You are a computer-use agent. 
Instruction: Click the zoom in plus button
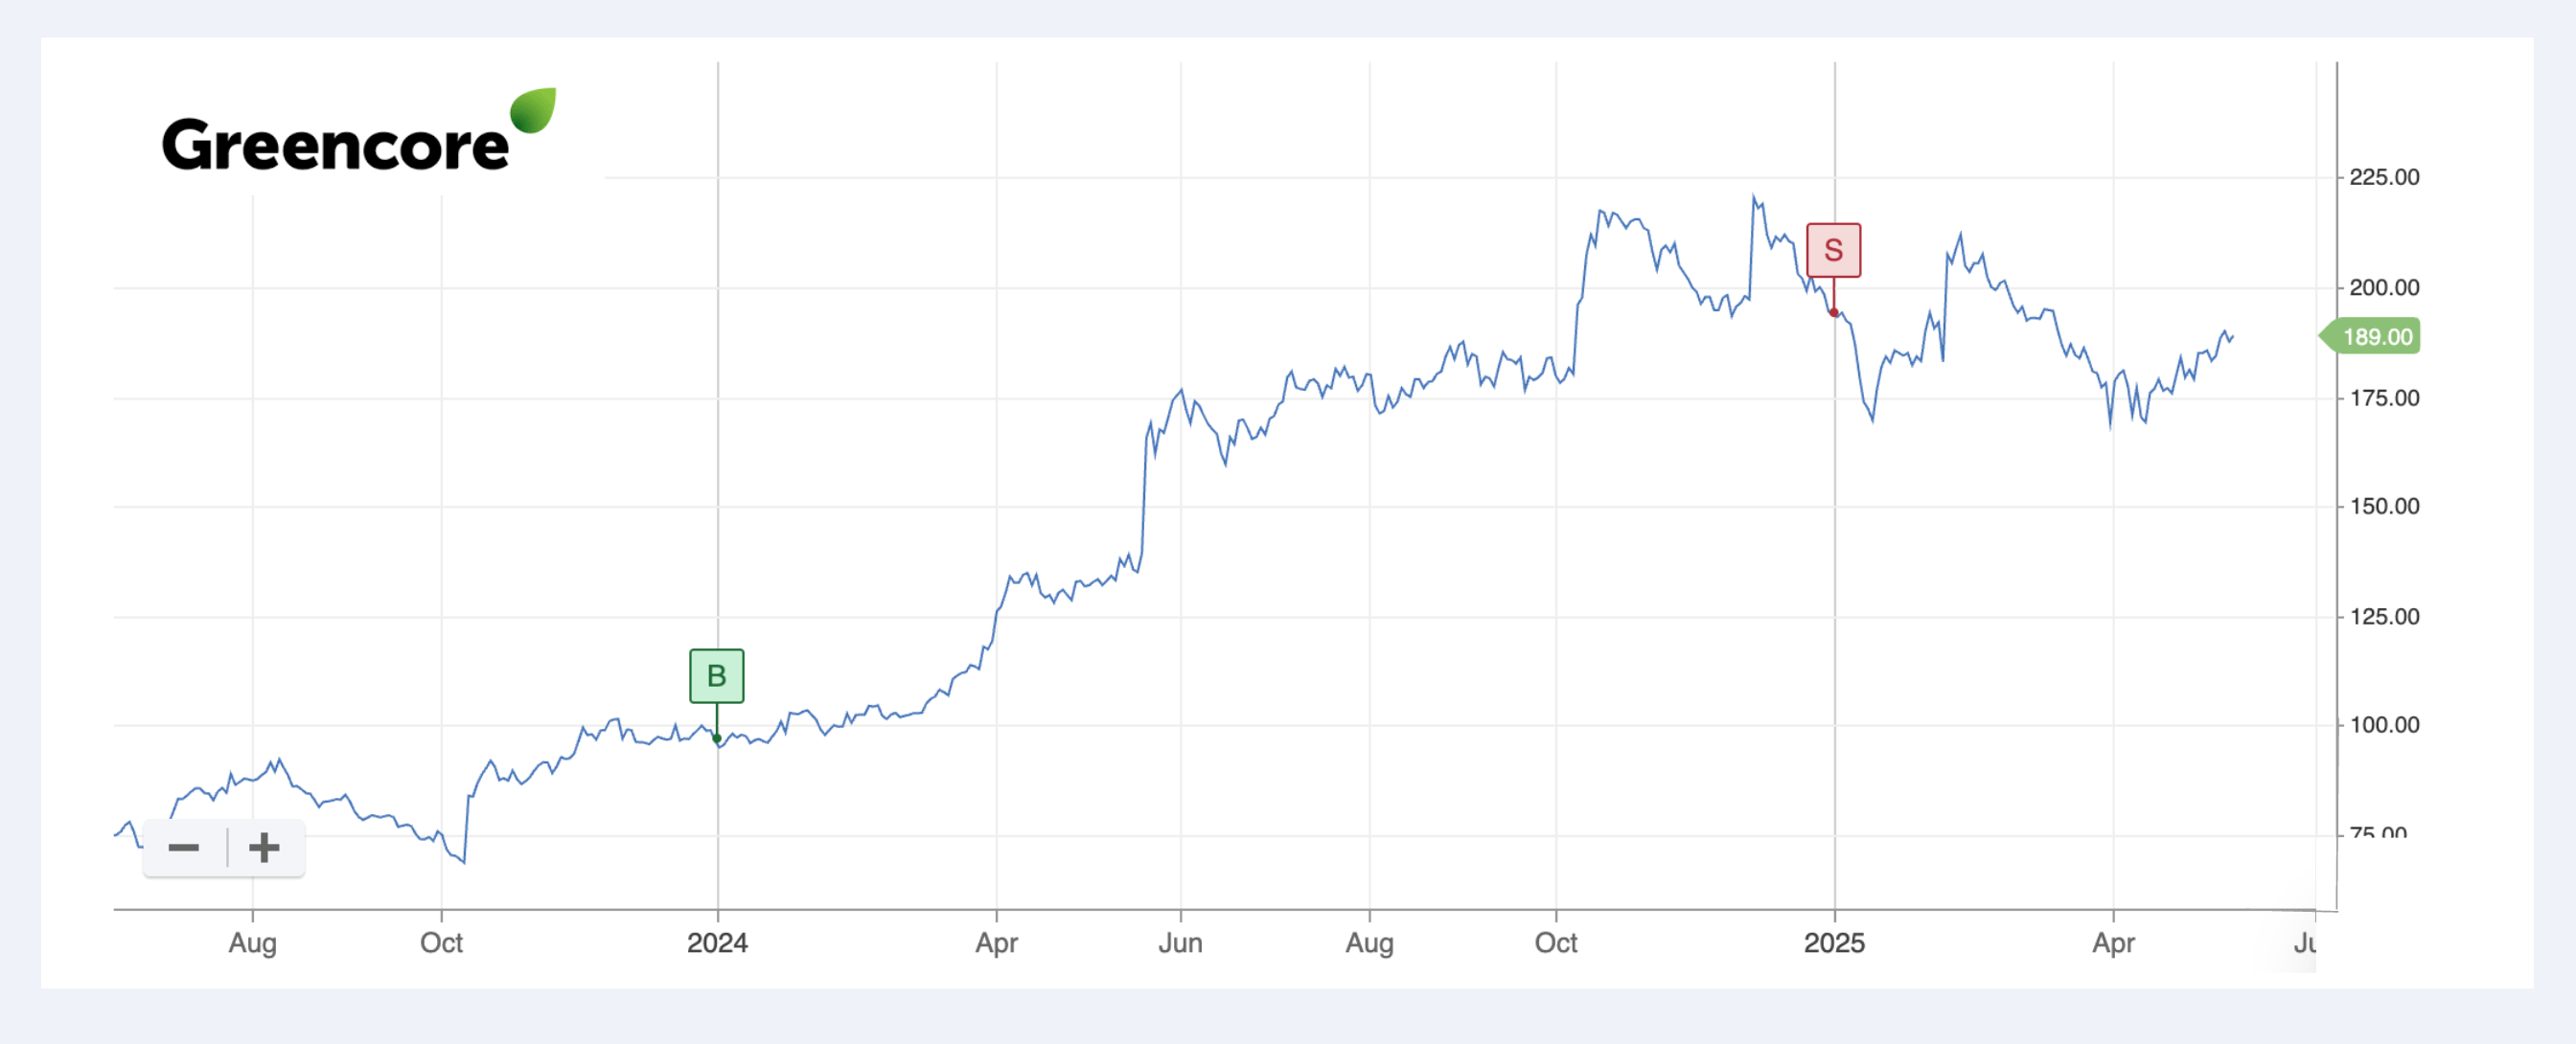pyautogui.click(x=264, y=849)
